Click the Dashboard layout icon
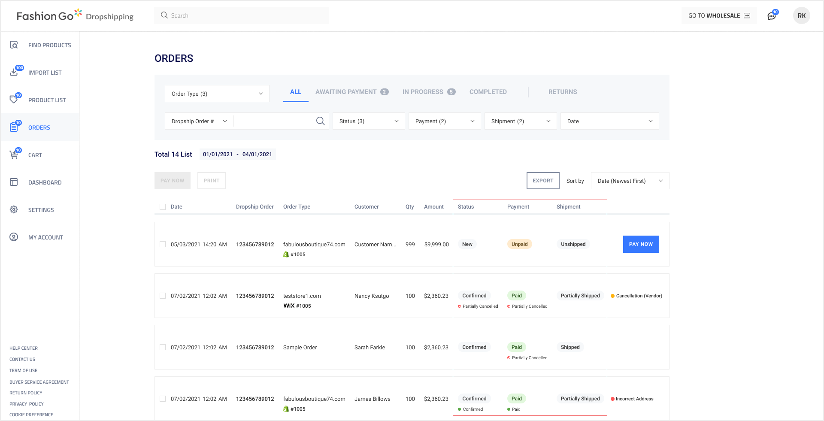Screen dimensions: 824x421 click(14, 182)
